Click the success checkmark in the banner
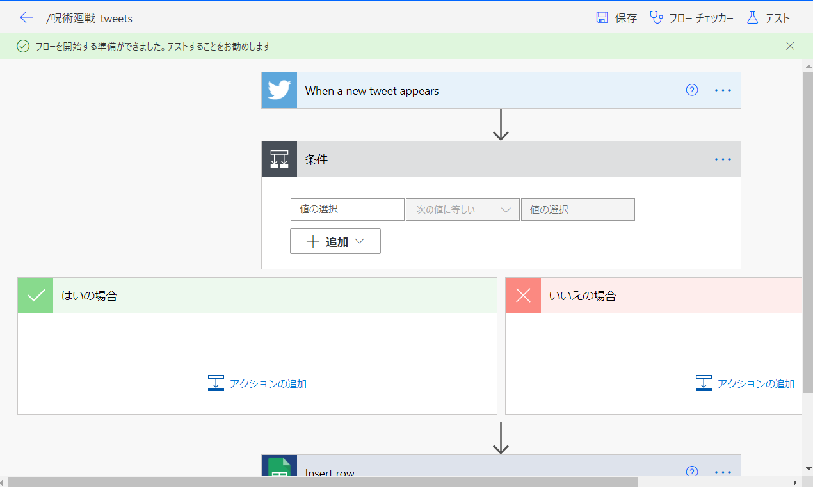813x487 pixels. pos(23,46)
